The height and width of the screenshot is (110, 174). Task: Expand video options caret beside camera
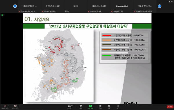coord(19,106)
